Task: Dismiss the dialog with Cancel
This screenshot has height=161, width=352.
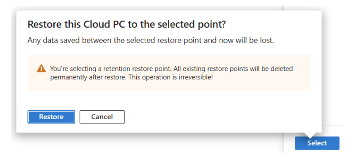Action: pyautogui.click(x=102, y=117)
